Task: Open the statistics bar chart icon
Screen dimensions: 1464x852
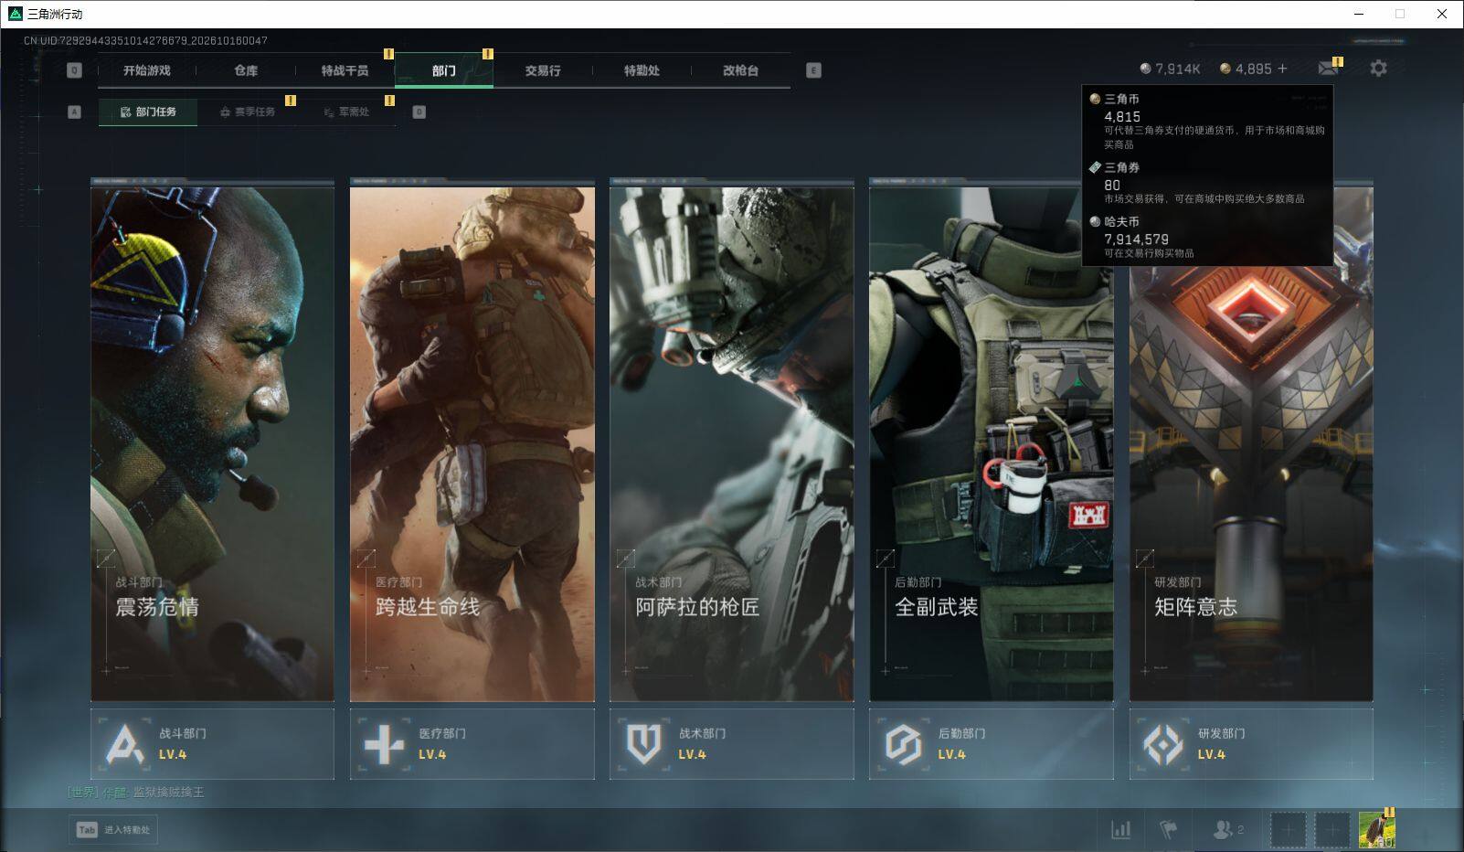Action: pyautogui.click(x=1120, y=830)
